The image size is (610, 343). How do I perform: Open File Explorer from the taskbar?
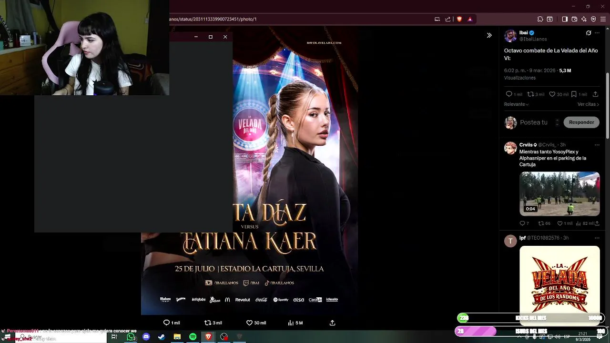(x=177, y=337)
